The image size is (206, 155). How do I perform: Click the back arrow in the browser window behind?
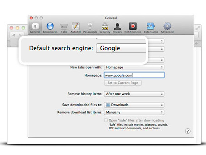pos(14,35)
